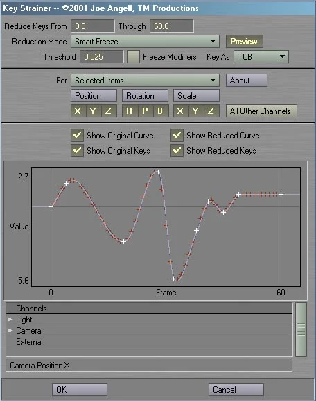Toggle All Other Channels button
316x401 pixels.
click(261, 111)
